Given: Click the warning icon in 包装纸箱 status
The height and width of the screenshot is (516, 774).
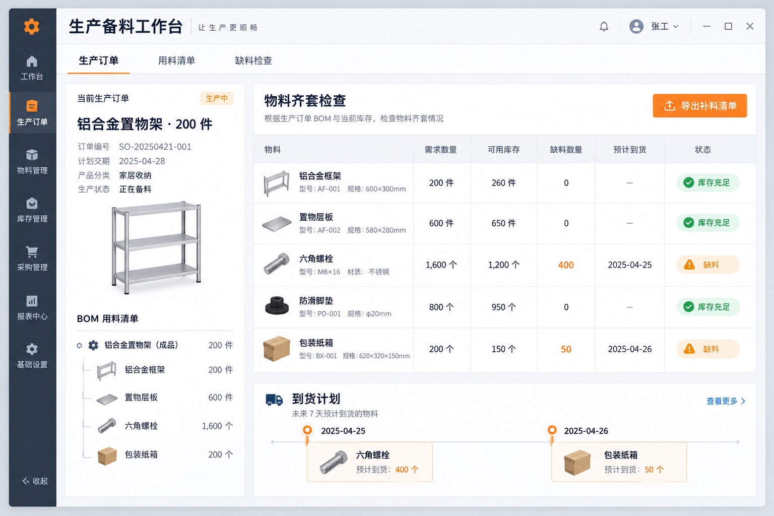Looking at the screenshot, I should pyautogui.click(x=689, y=349).
